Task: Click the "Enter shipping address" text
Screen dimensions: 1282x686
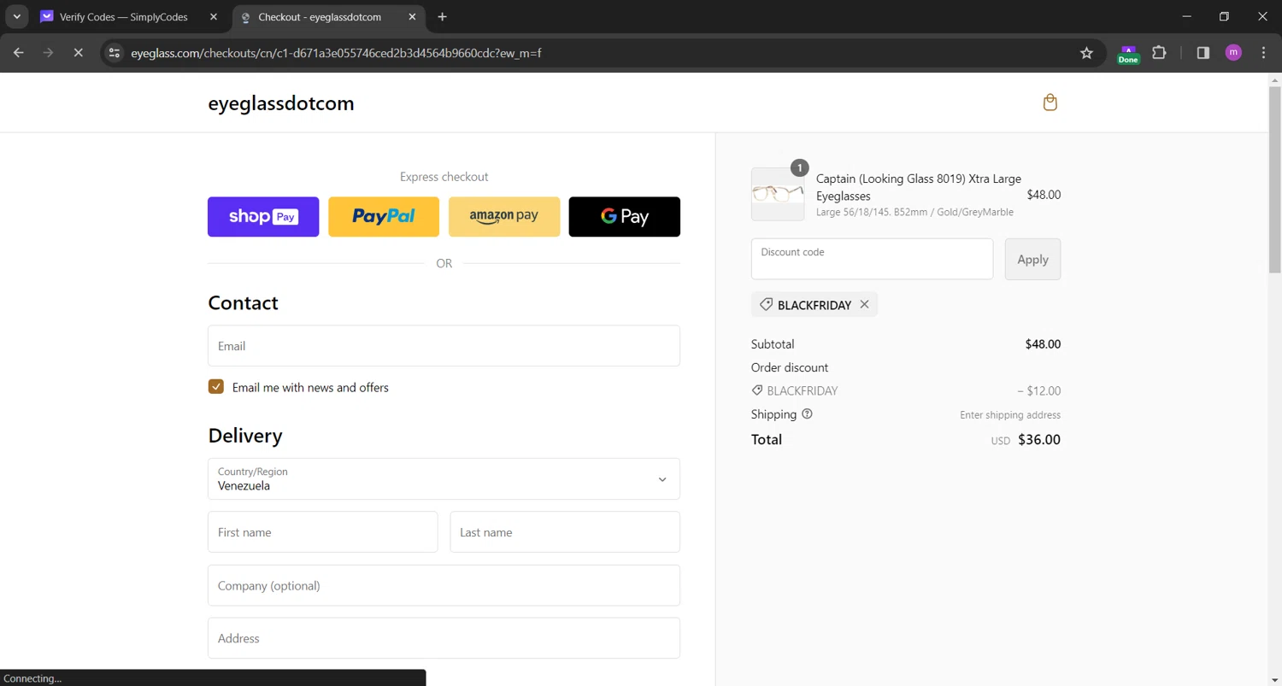Action: point(1010,415)
